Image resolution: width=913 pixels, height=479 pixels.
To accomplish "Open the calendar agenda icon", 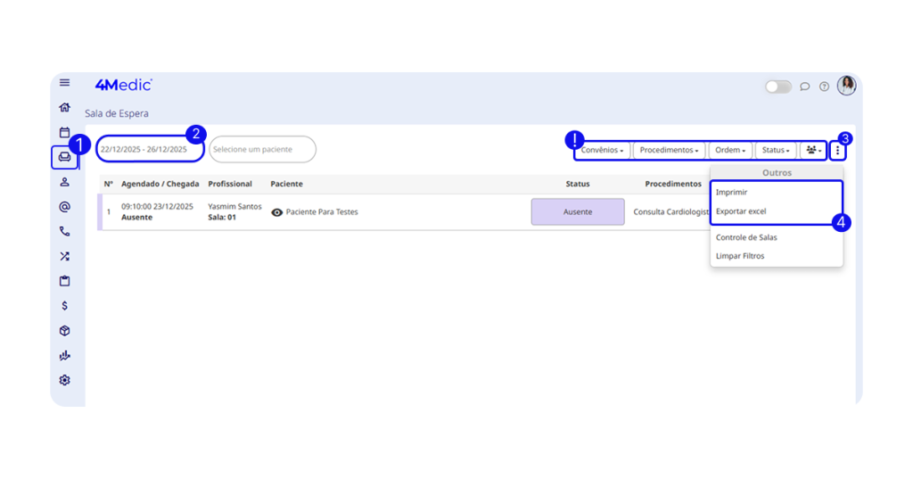I will coord(64,132).
